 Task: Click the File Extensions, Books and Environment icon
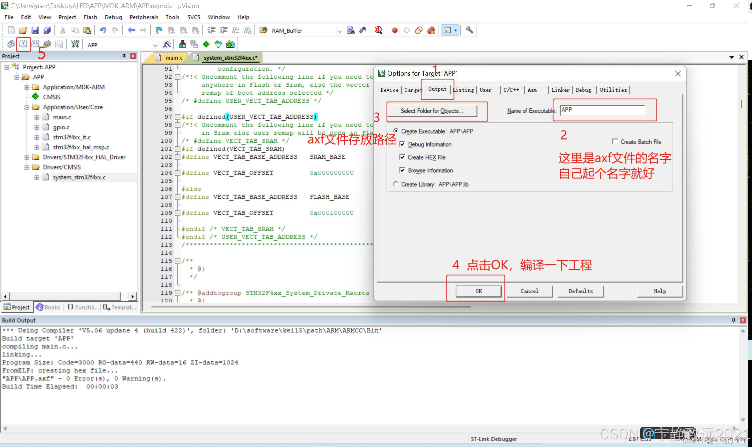point(182,44)
